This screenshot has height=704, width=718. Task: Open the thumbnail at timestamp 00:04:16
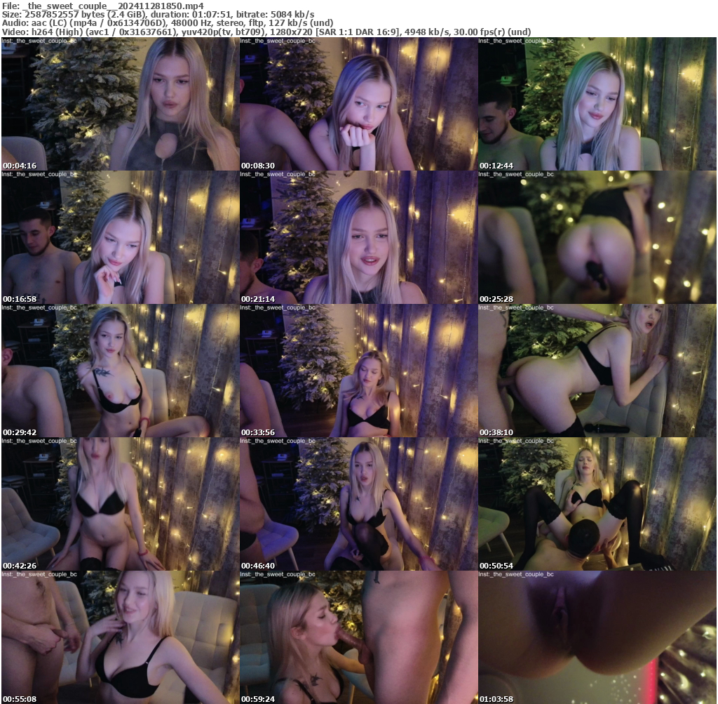click(119, 102)
